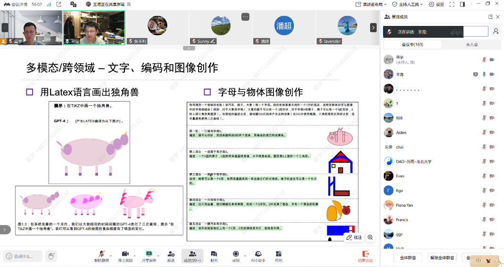Start recording with the record icon
This screenshot has height=267, width=504.
tap(236, 254)
